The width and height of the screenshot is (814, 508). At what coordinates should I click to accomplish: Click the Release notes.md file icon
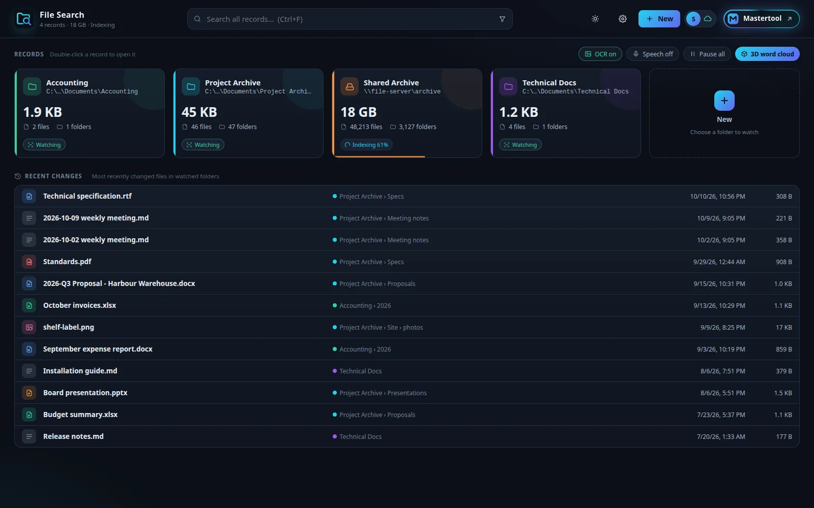point(29,436)
